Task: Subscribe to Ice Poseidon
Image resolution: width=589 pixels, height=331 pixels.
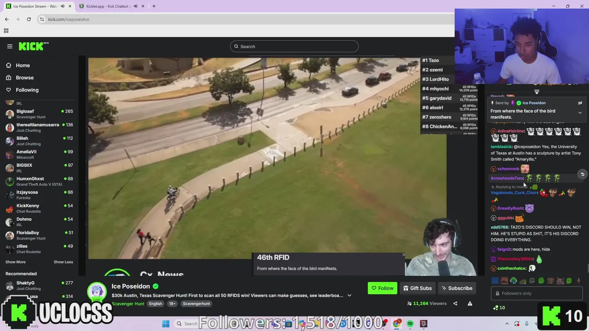Action: pyautogui.click(x=457, y=288)
